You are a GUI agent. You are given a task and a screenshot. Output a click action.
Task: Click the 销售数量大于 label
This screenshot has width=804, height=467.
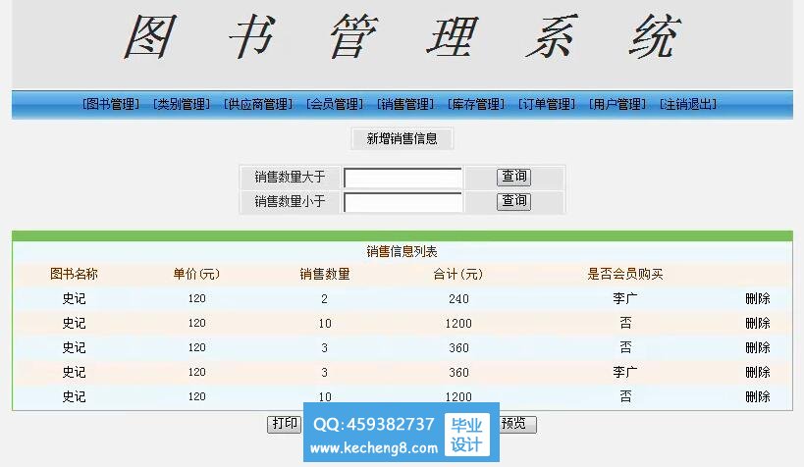[x=291, y=178]
